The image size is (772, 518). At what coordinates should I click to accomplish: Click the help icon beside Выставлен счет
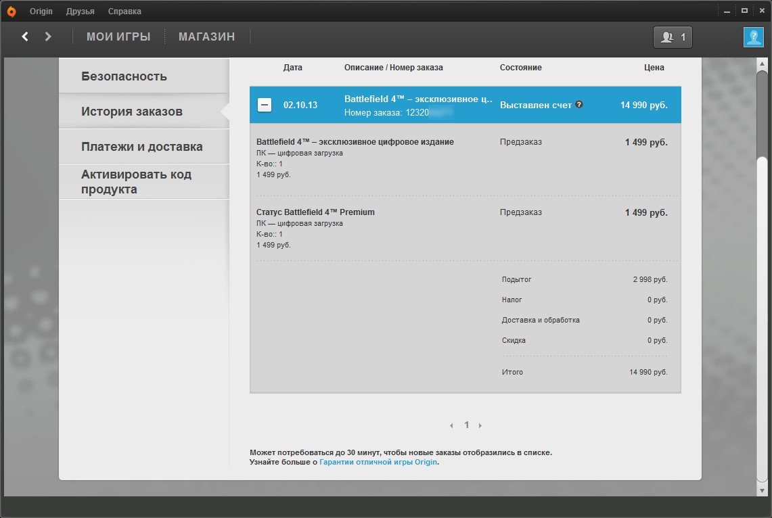579,104
